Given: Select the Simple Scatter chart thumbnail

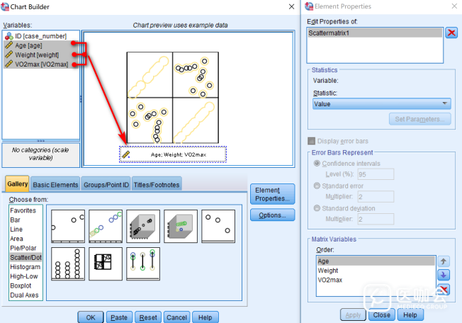Looking at the screenshot, I should (x=68, y=225).
